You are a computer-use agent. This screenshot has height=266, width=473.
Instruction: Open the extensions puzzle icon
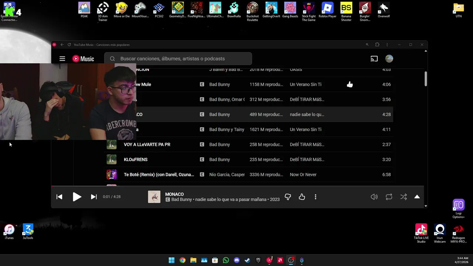coord(377,45)
